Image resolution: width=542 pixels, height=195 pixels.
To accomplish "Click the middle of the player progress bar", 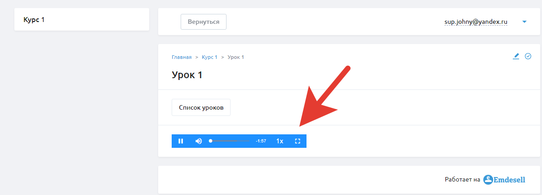I will coord(230,141).
